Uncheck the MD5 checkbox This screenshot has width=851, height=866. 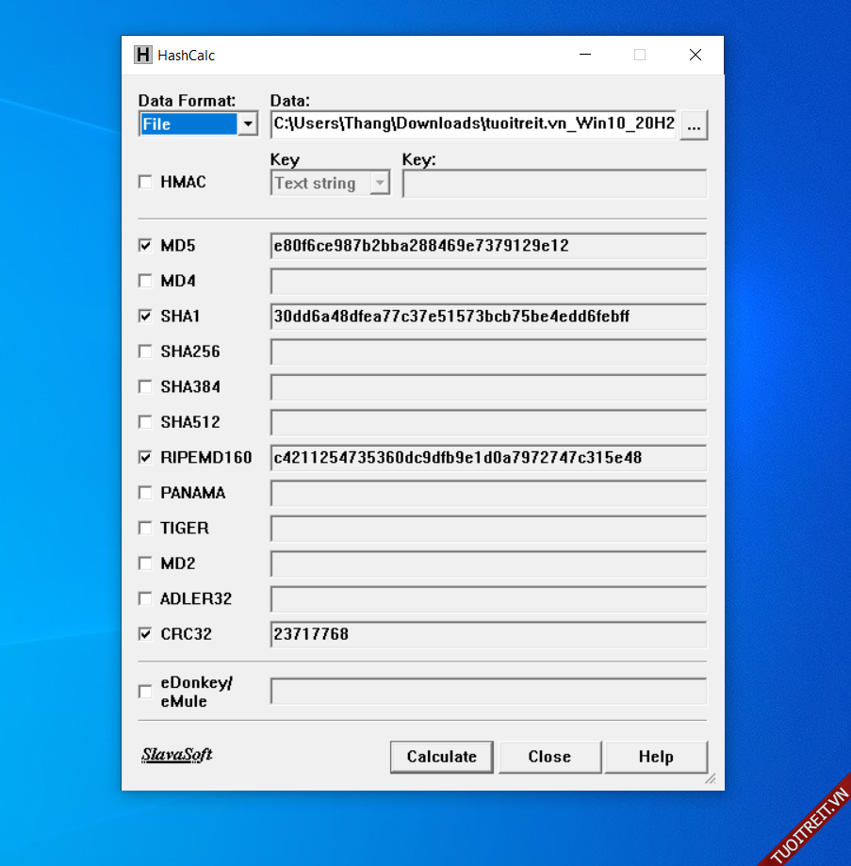(145, 246)
